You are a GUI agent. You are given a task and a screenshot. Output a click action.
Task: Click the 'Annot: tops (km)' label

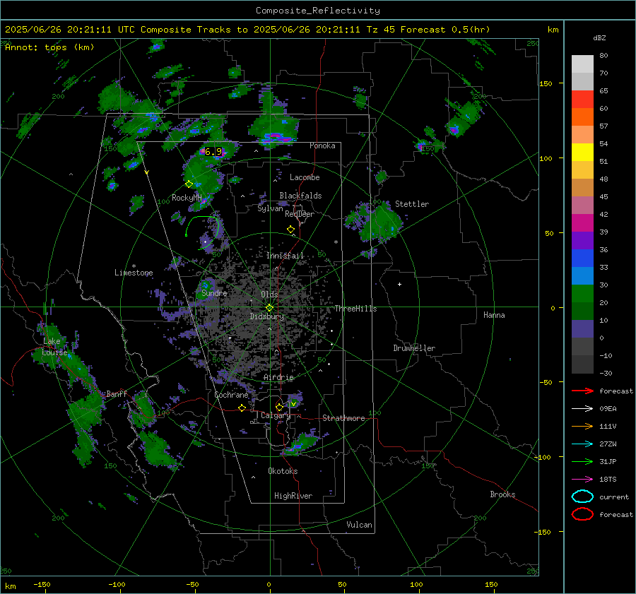[x=49, y=47]
